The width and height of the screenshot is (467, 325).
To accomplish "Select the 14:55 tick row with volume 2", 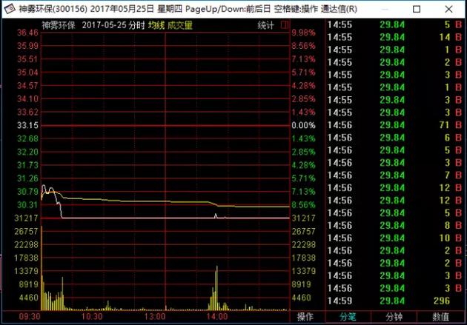I will (x=394, y=62).
